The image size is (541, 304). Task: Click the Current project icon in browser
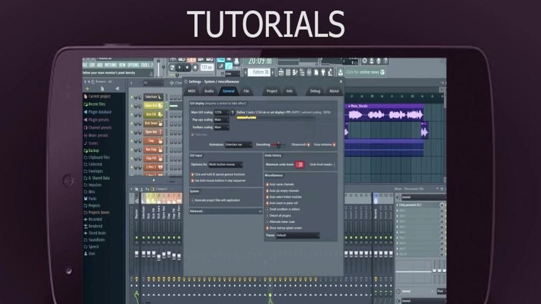pos(86,96)
